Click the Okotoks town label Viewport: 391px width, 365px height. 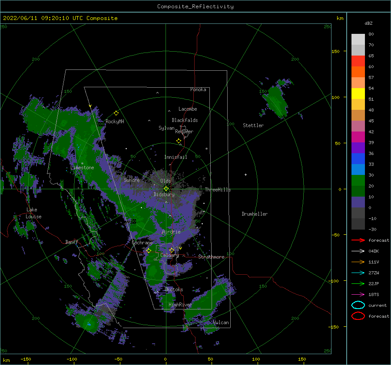pyautogui.click(x=174, y=290)
